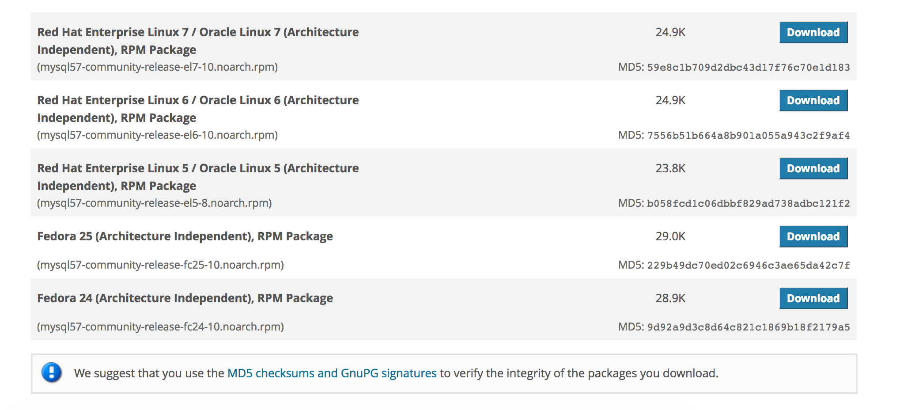Download the Red Hat Enterprise Linux 7 package

(813, 32)
